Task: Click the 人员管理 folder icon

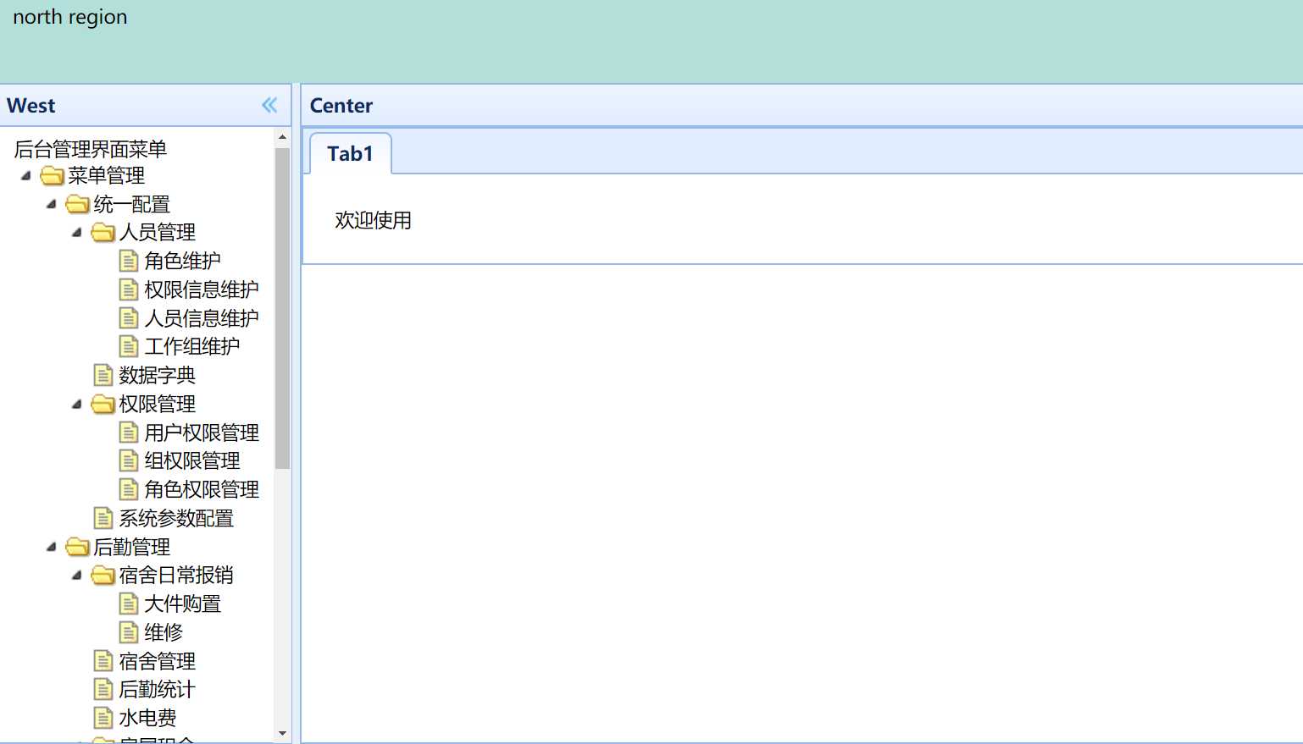Action: pos(103,233)
